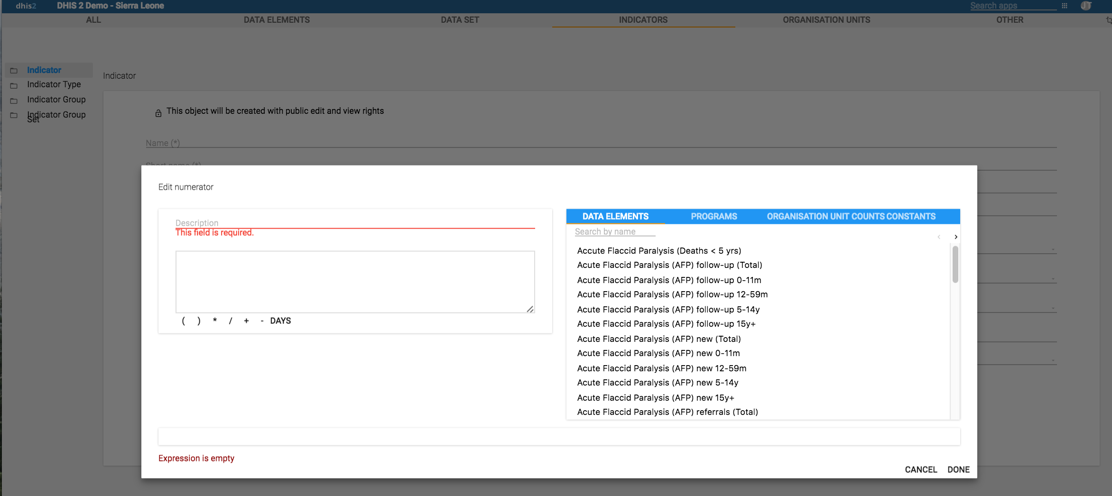The width and height of the screenshot is (1112, 496).
Task: Insert plus operator into expression
Action: (246, 321)
